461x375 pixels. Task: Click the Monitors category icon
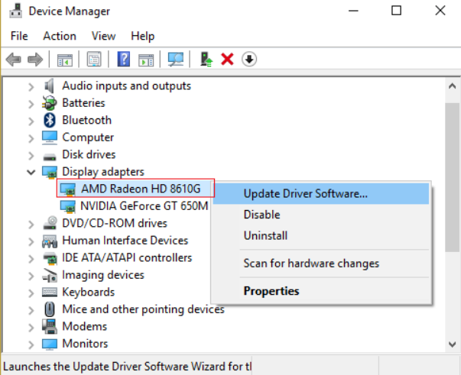[50, 344]
